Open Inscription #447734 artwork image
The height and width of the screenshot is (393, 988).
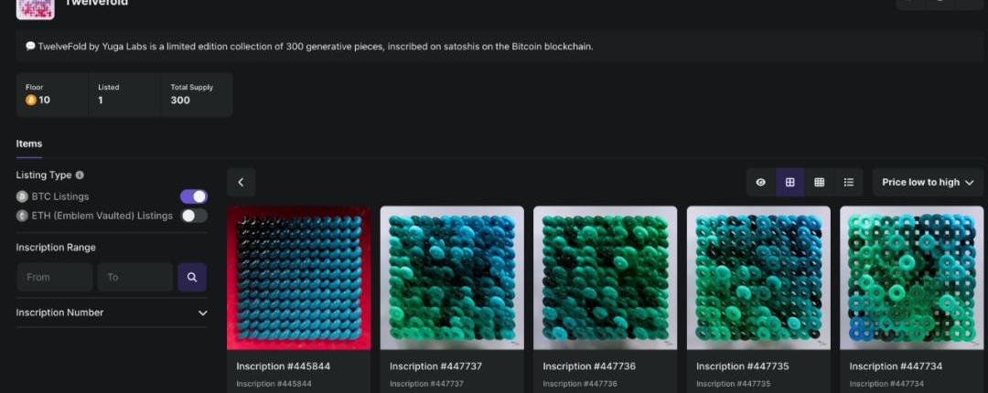click(912, 277)
